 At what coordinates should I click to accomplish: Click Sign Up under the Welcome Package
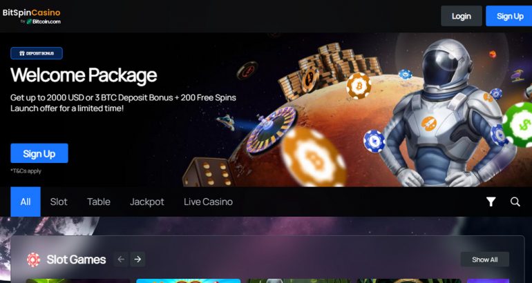click(39, 153)
